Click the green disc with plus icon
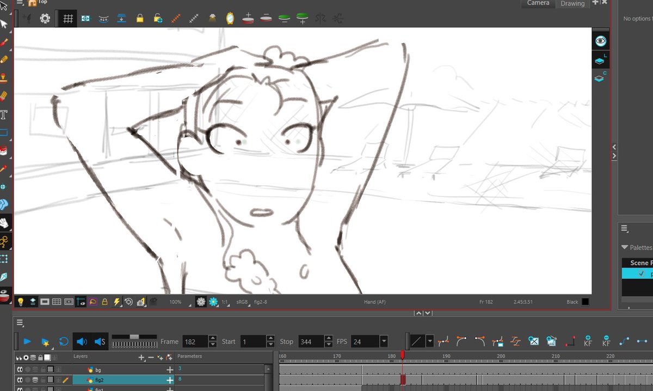 click(x=302, y=18)
